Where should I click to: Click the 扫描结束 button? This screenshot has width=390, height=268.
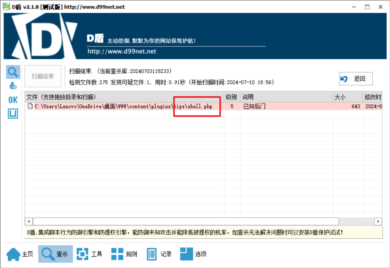pos(43,76)
